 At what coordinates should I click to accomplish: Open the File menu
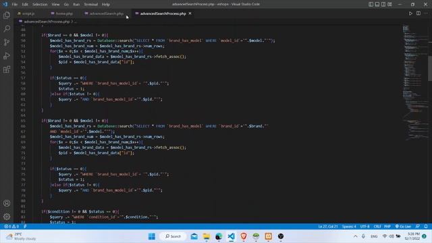tap(15, 5)
